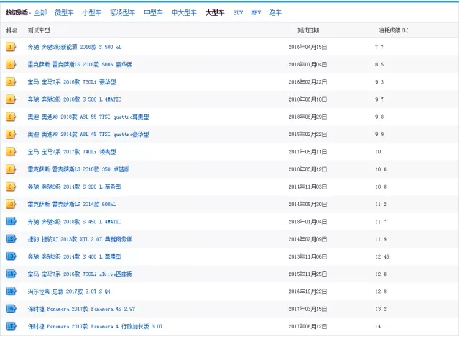
Task: Switch to 紧凑型车 category
Action: click(x=123, y=13)
